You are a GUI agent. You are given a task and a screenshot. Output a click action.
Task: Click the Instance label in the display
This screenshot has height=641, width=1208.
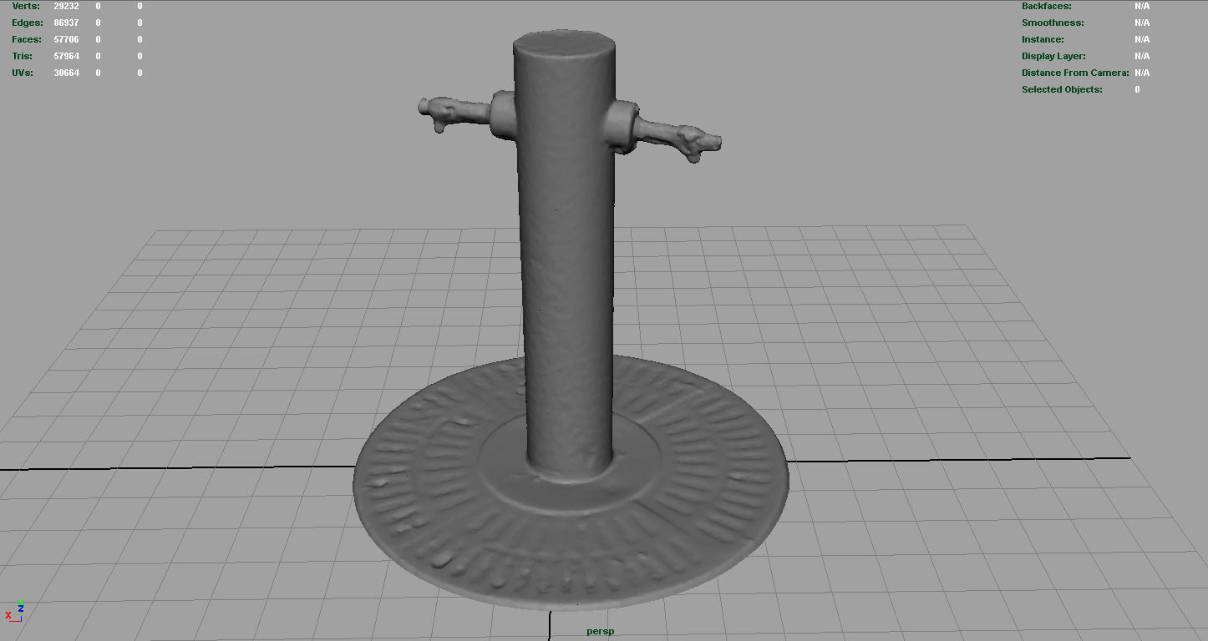coord(1043,39)
